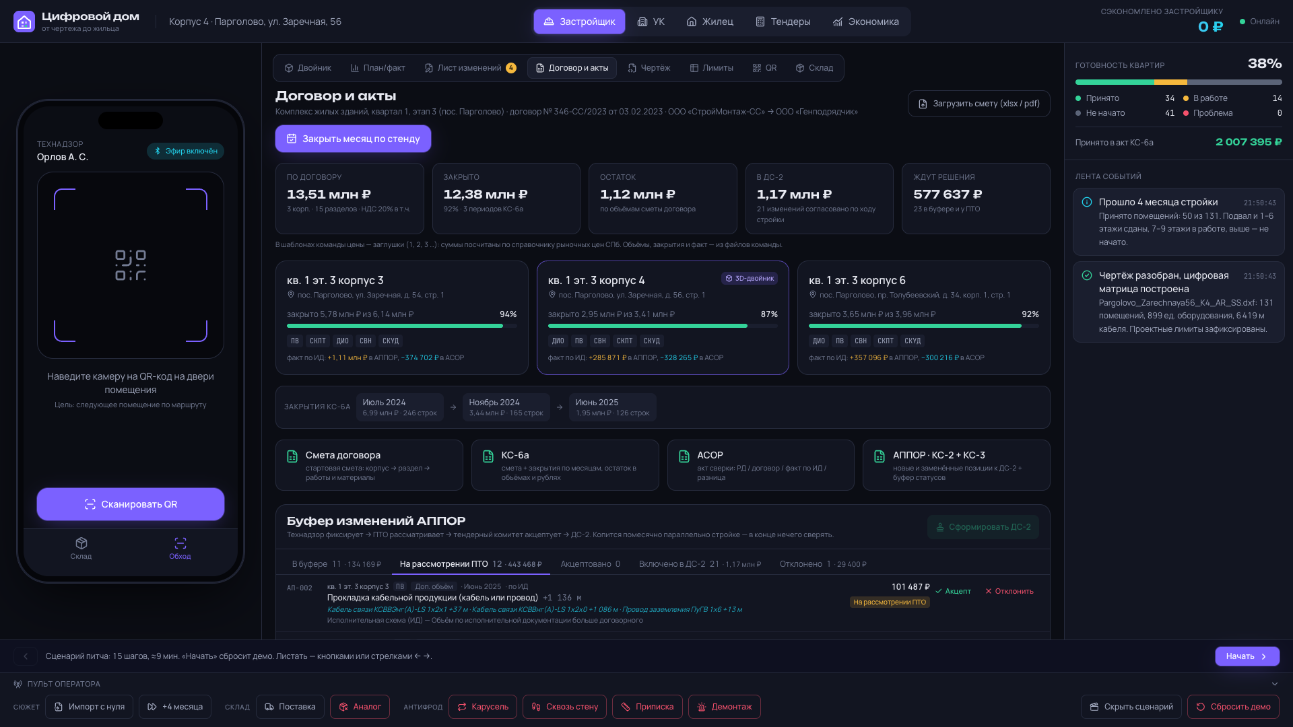Screen dimensions: 1293x727
Task: Open the Чертёж tab
Action: coord(649,68)
